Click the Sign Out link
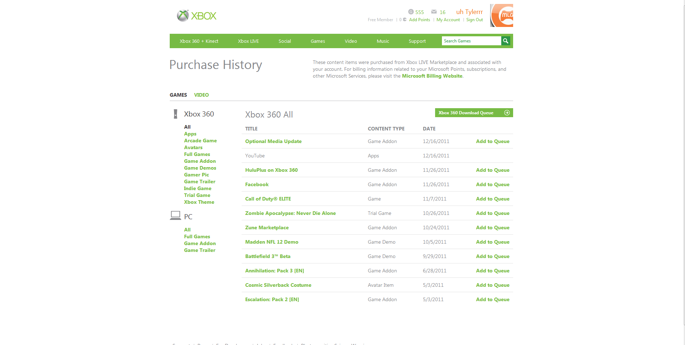The image size is (685, 345). tap(475, 20)
